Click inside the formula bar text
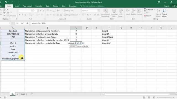177x99 pixels. coord(39,23)
